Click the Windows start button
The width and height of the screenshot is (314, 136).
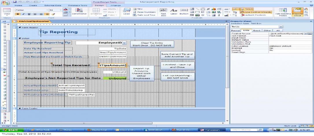(x=12, y=130)
